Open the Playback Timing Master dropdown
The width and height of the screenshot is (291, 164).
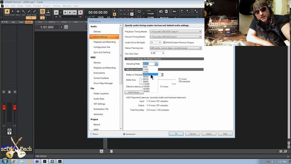[176, 31]
